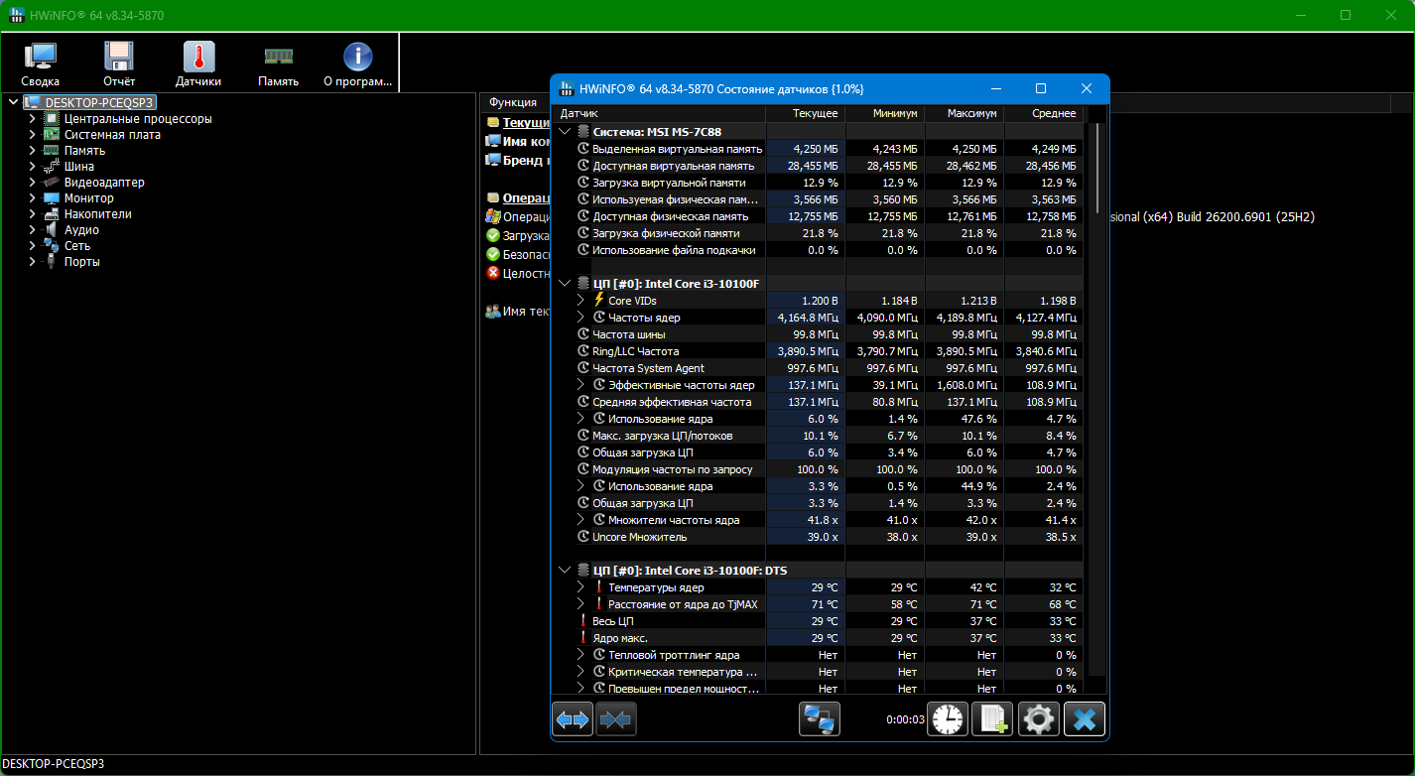Image resolution: width=1415 pixels, height=776 pixels.
Task: Click the Отчёт floppy disk icon
Action: coord(119,65)
